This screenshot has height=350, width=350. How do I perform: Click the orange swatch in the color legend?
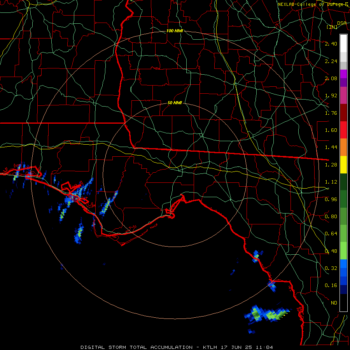343,147
